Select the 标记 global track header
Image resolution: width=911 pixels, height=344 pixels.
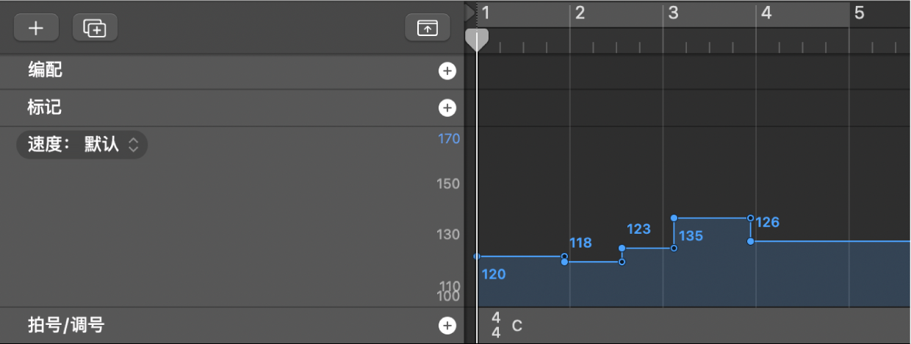pos(45,108)
